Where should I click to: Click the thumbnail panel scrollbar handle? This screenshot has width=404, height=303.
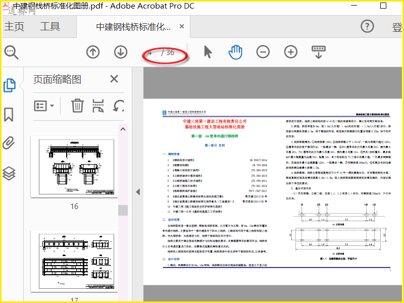point(123,210)
